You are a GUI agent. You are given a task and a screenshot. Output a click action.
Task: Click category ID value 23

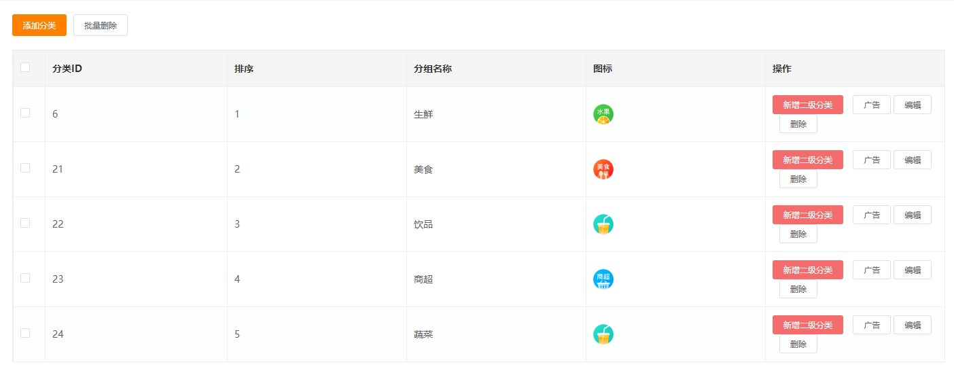pos(58,279)
